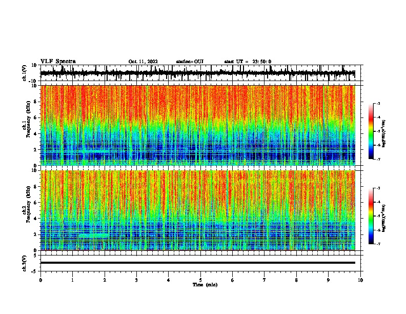
Task: Click time axis tick label "4"
Action: click(x=169, y=280)
